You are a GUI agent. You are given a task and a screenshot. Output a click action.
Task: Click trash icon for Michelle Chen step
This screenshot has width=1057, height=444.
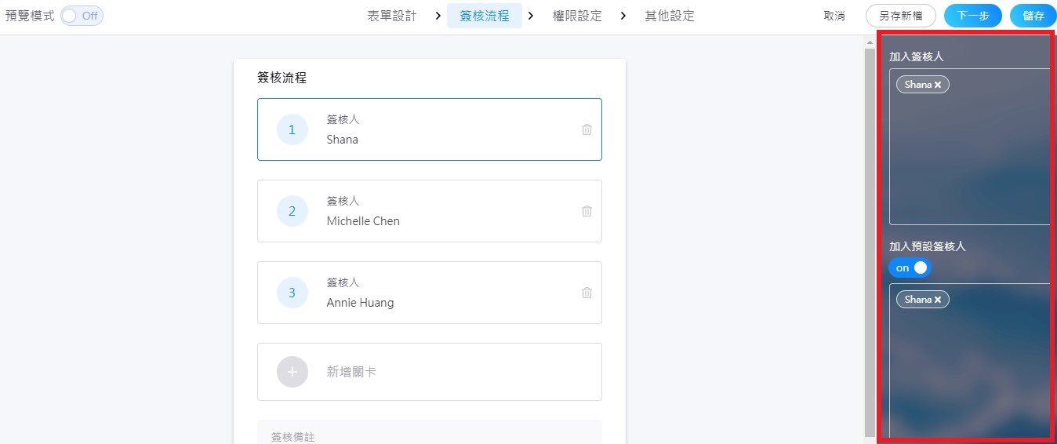[587, 211]
